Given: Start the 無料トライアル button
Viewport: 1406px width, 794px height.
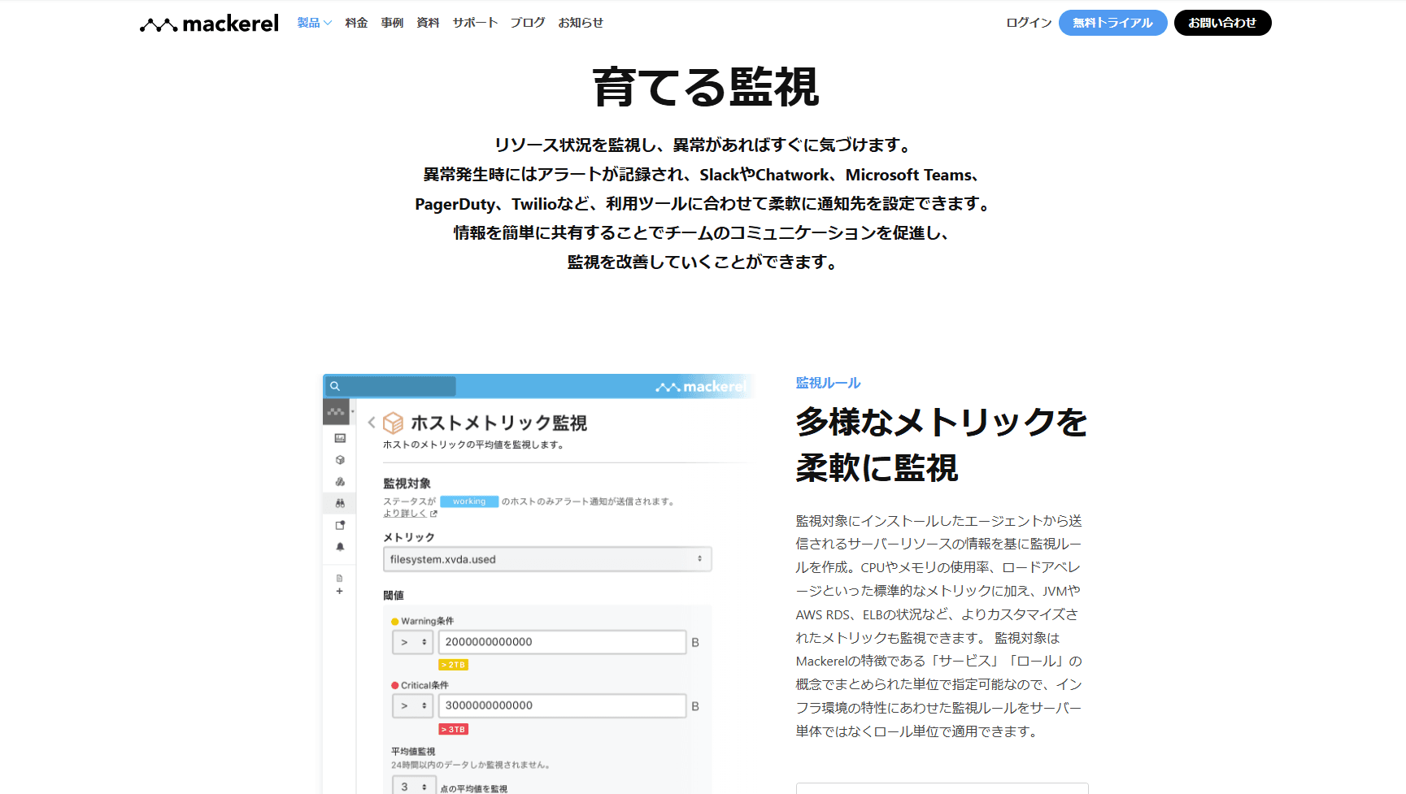Looking at the screenshot, I should [1112, 23].
